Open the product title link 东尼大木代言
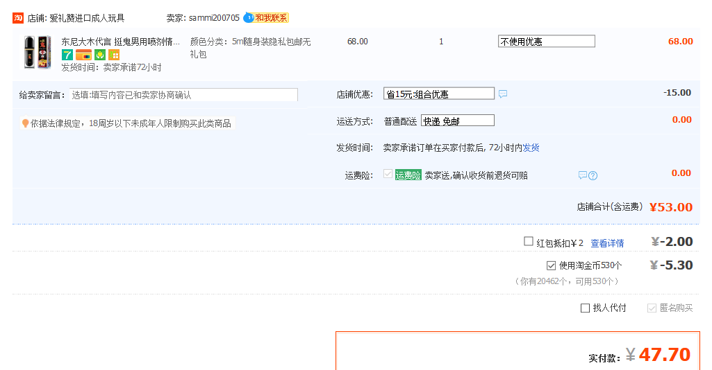The height and width of the screenshot is (370, 712). [x=120, y=42]
